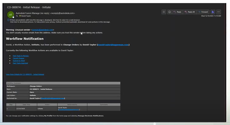
Task: Click the noreply@autodesk.com warning link
Action: click(43, 30)
